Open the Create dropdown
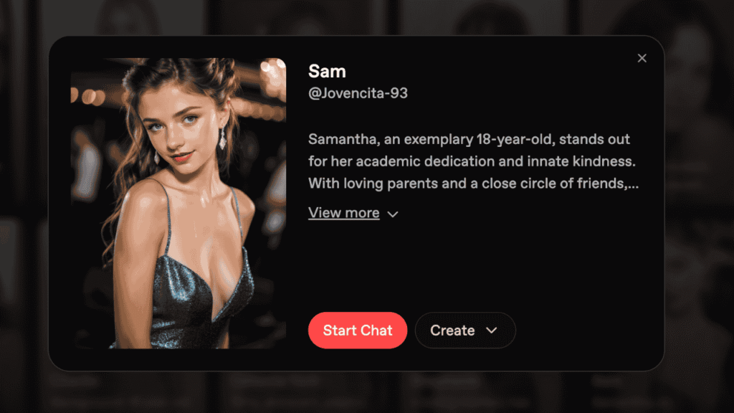This screenshot has width=734, height=413. [464, 330]
